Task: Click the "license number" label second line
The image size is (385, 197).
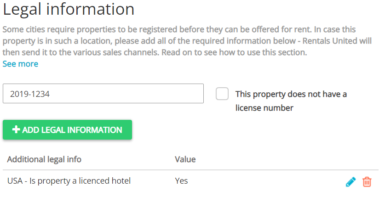Action: tap(264, 108)
